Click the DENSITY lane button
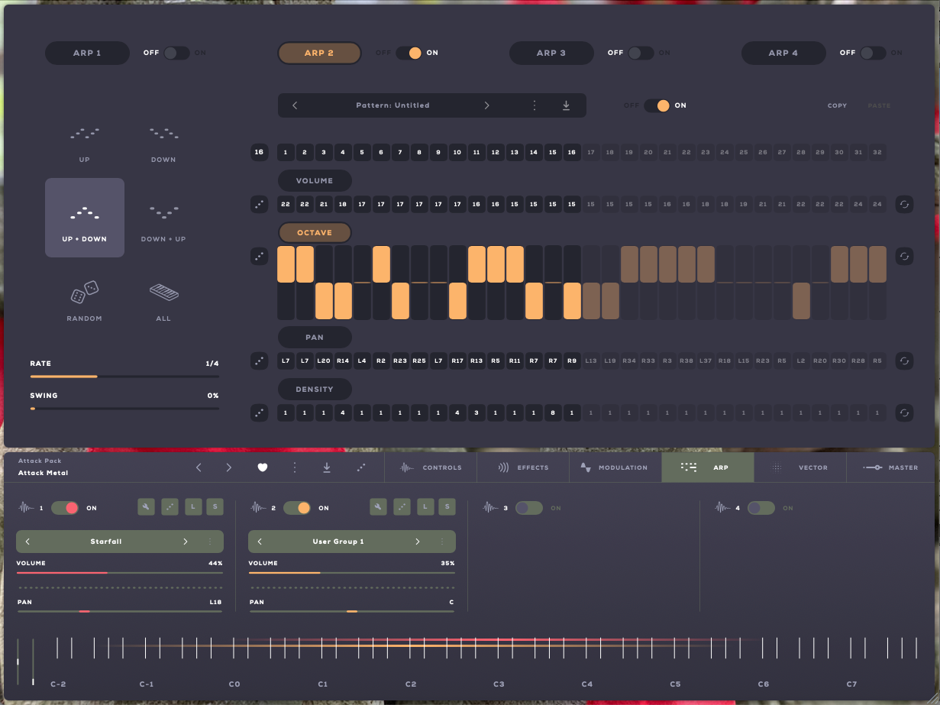 [315, 389]
